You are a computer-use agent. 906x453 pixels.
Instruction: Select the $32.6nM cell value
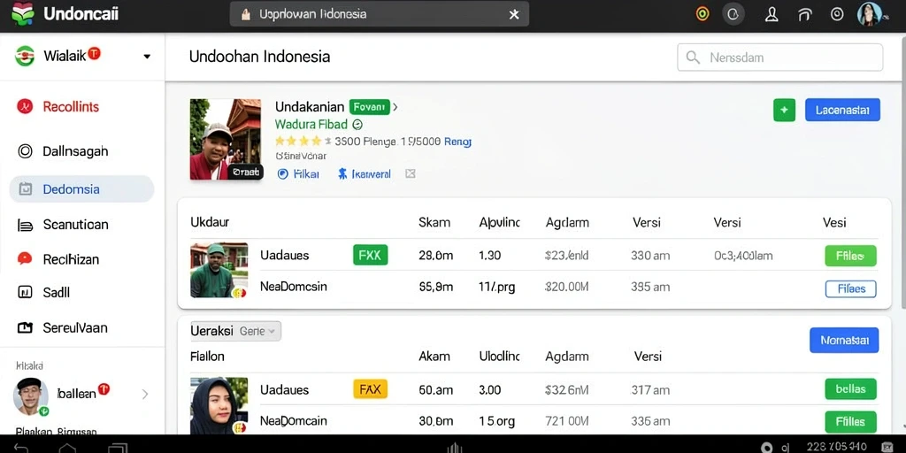tap(567, 390)
